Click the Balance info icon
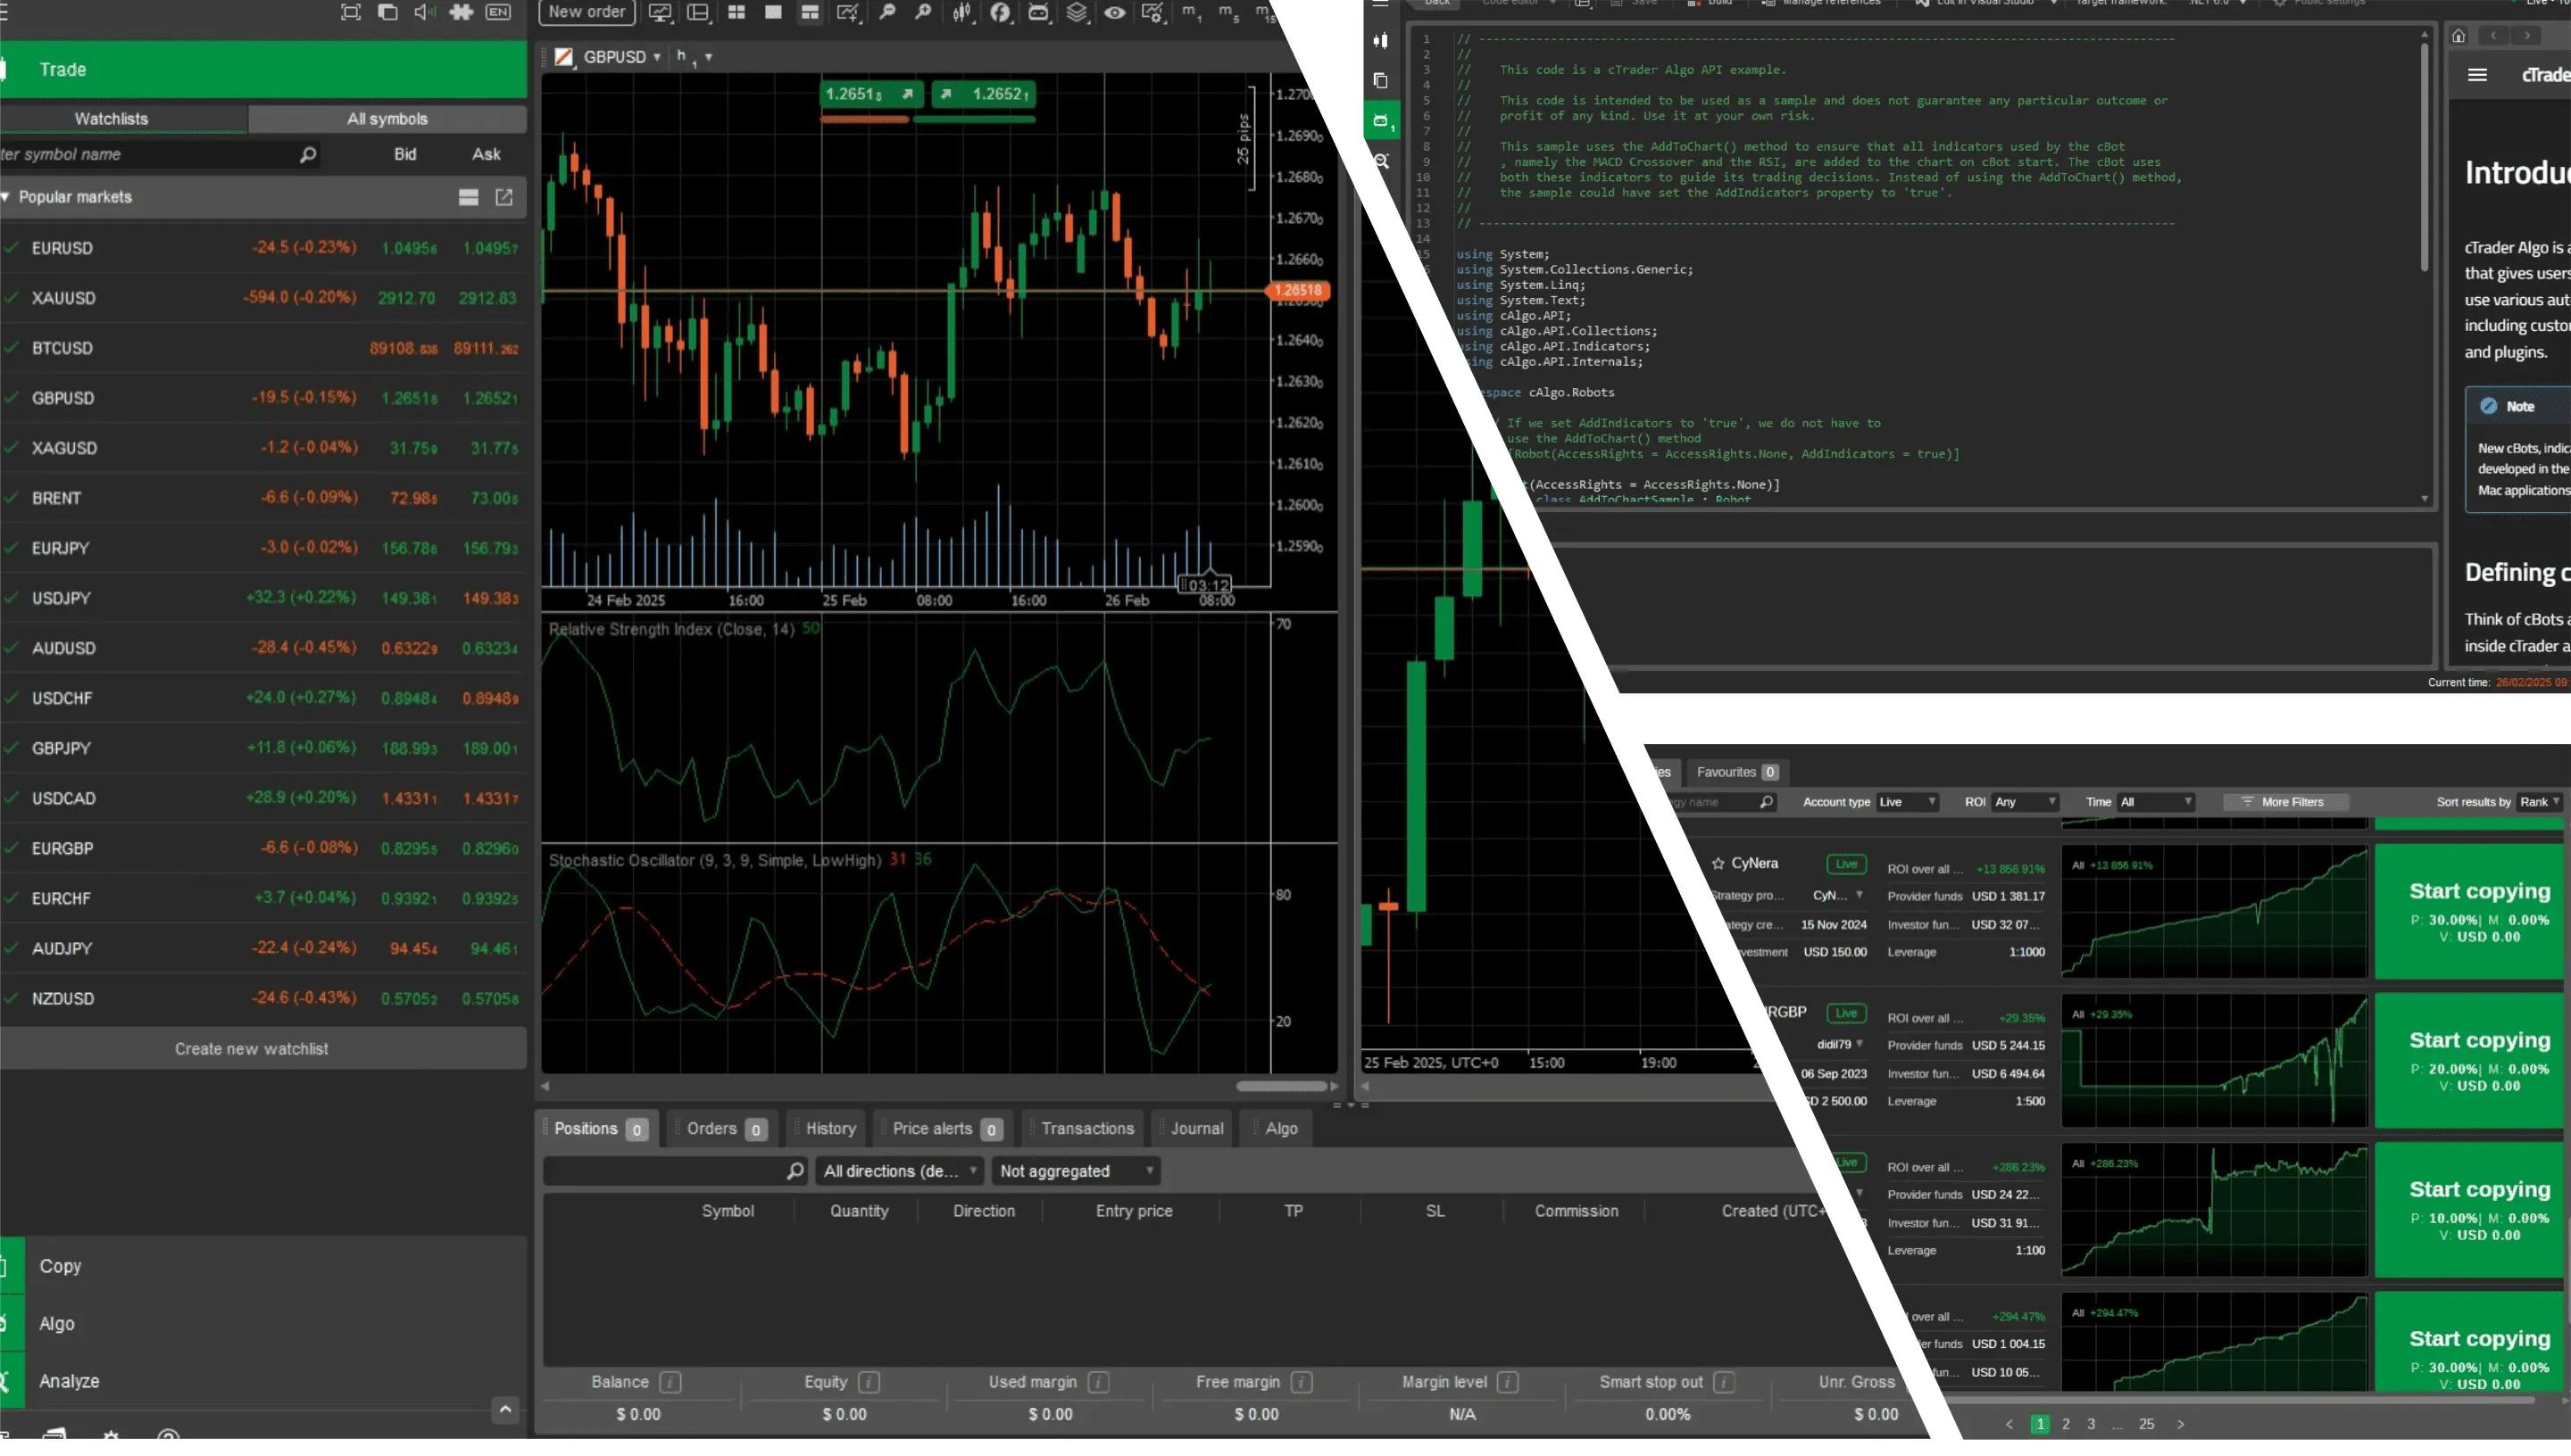Image resolution: width=2571 pixels, height=1456 pixels. click(671, 1382)
